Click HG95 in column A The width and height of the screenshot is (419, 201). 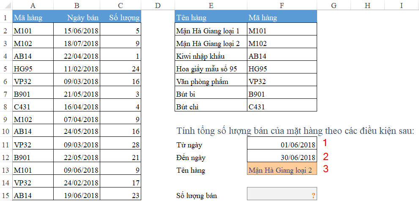point(33,67)
